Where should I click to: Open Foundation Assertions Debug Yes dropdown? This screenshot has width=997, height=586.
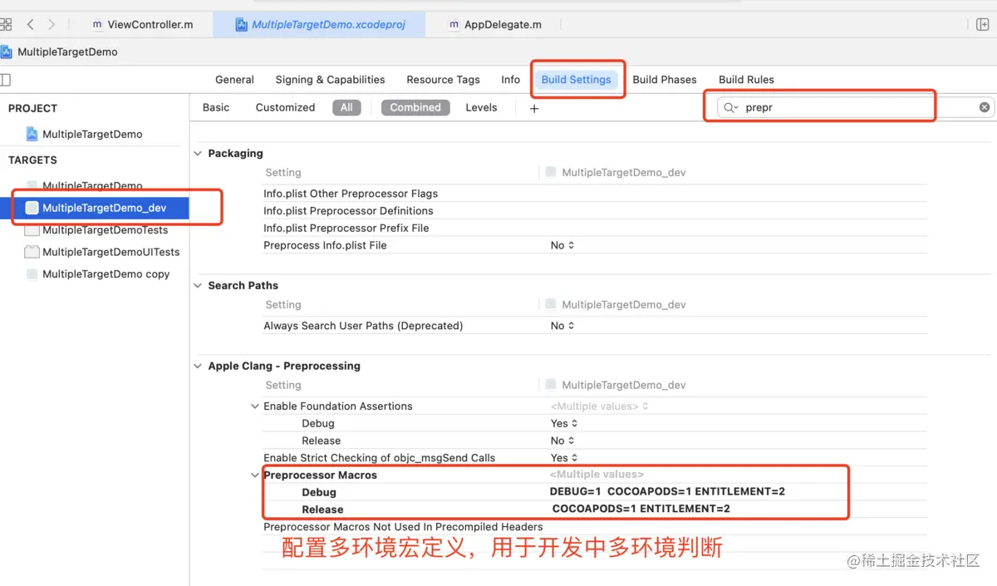(x=564, y=423)
